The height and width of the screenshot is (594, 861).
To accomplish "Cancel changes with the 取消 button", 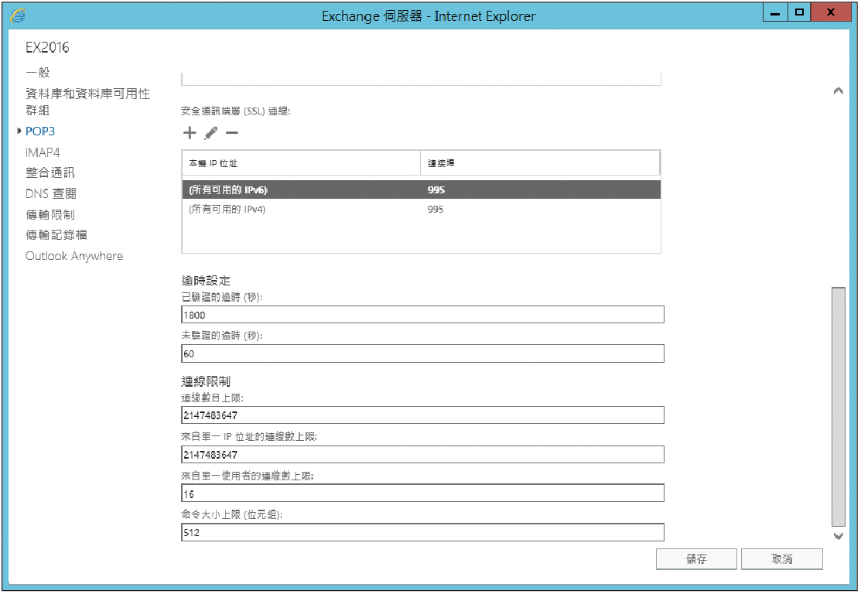I will (x=782, y=559).
